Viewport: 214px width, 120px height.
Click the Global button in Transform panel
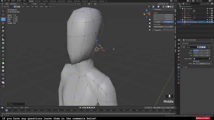click(x=158, y=22)
